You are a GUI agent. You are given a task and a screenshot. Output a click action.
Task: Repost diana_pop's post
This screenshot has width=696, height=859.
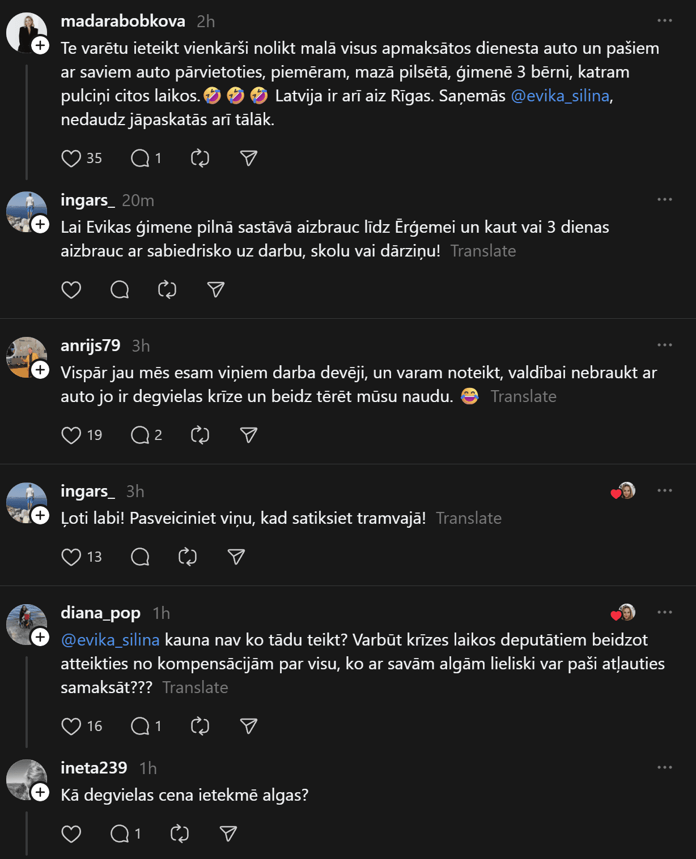click(x=200, y=726)
